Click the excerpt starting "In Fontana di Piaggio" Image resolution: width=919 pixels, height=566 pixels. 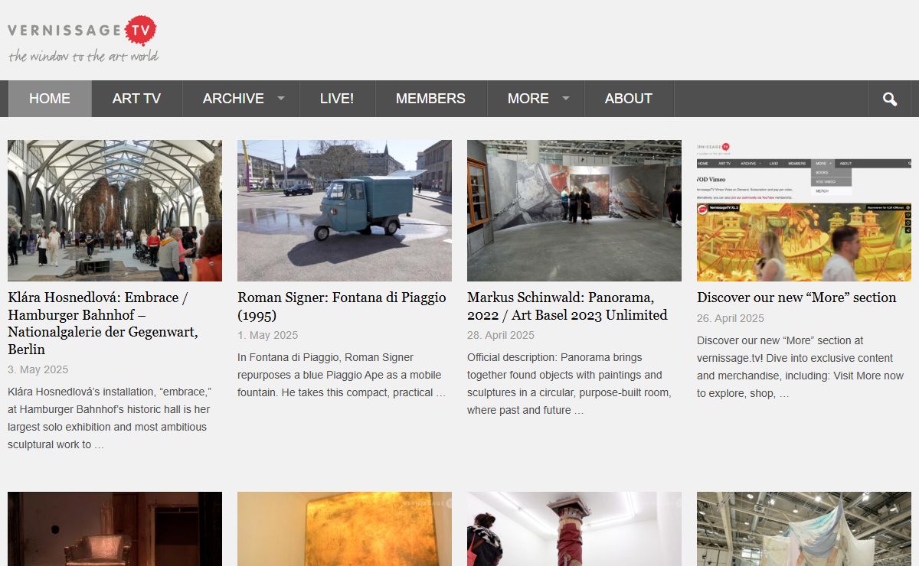[x=342, y=375]
